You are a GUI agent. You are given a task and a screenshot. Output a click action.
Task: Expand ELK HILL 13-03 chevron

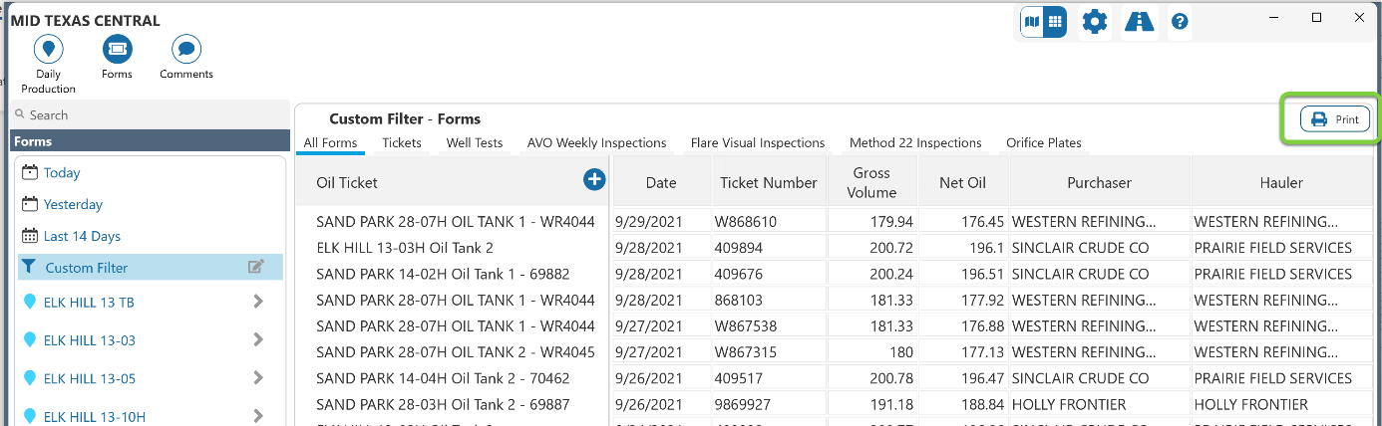258,339
